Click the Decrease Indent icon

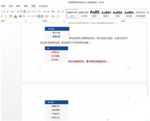(x=45, y=11)
